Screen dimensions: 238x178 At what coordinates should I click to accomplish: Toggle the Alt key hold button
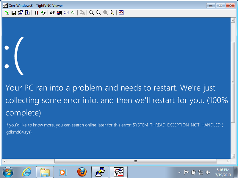(73, 12)
